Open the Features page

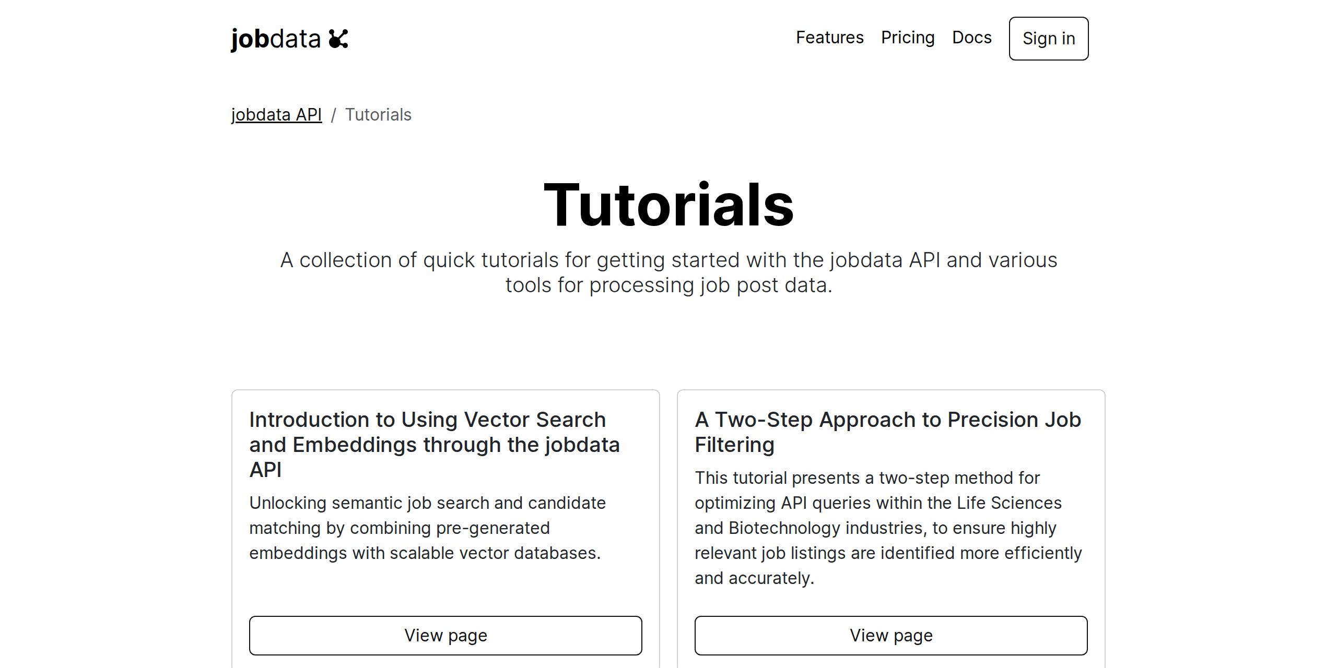pyautogui.click(x=829, y=38)
